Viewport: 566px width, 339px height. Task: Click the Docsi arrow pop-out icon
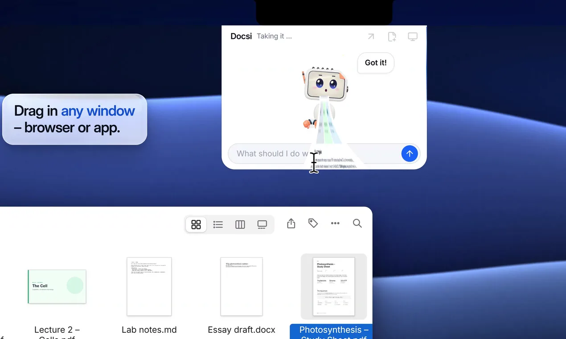coord(371,37)
